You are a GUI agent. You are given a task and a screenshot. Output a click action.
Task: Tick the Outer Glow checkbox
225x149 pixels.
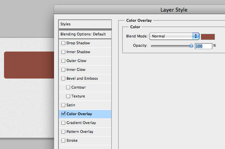coord(63,61)
